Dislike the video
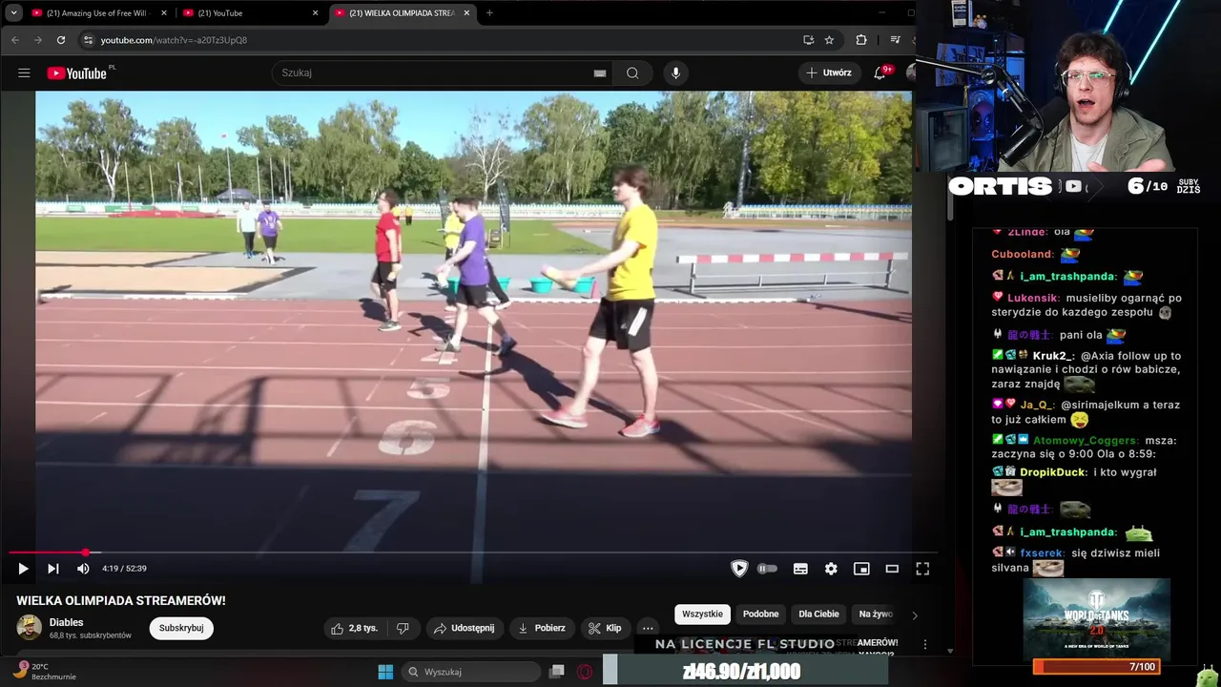This screenshot has width=1221, height=687. (403, 628)
